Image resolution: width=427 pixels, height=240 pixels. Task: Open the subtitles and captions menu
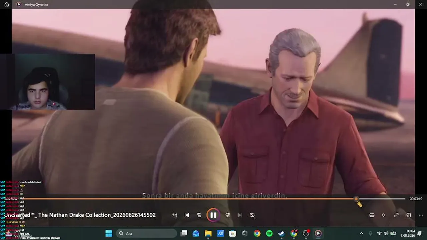pos(372,215)
